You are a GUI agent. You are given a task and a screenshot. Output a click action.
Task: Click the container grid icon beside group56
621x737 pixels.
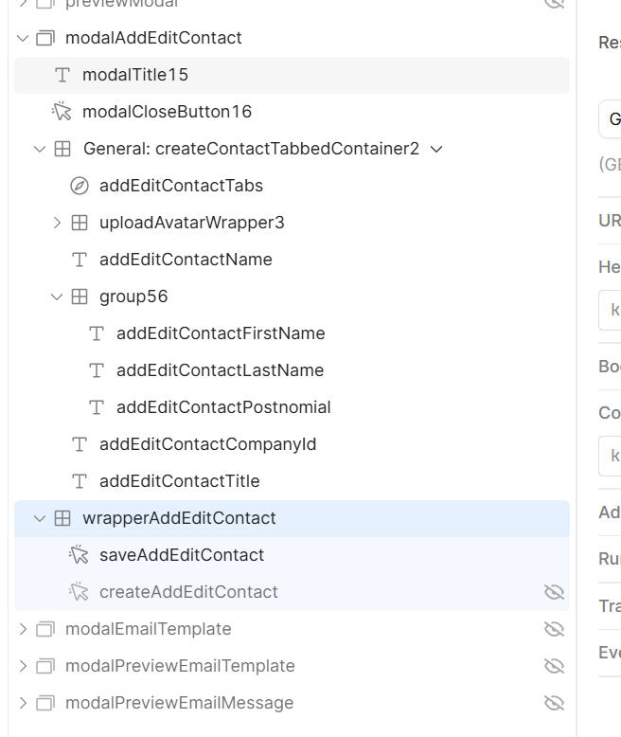click(80, 297)
